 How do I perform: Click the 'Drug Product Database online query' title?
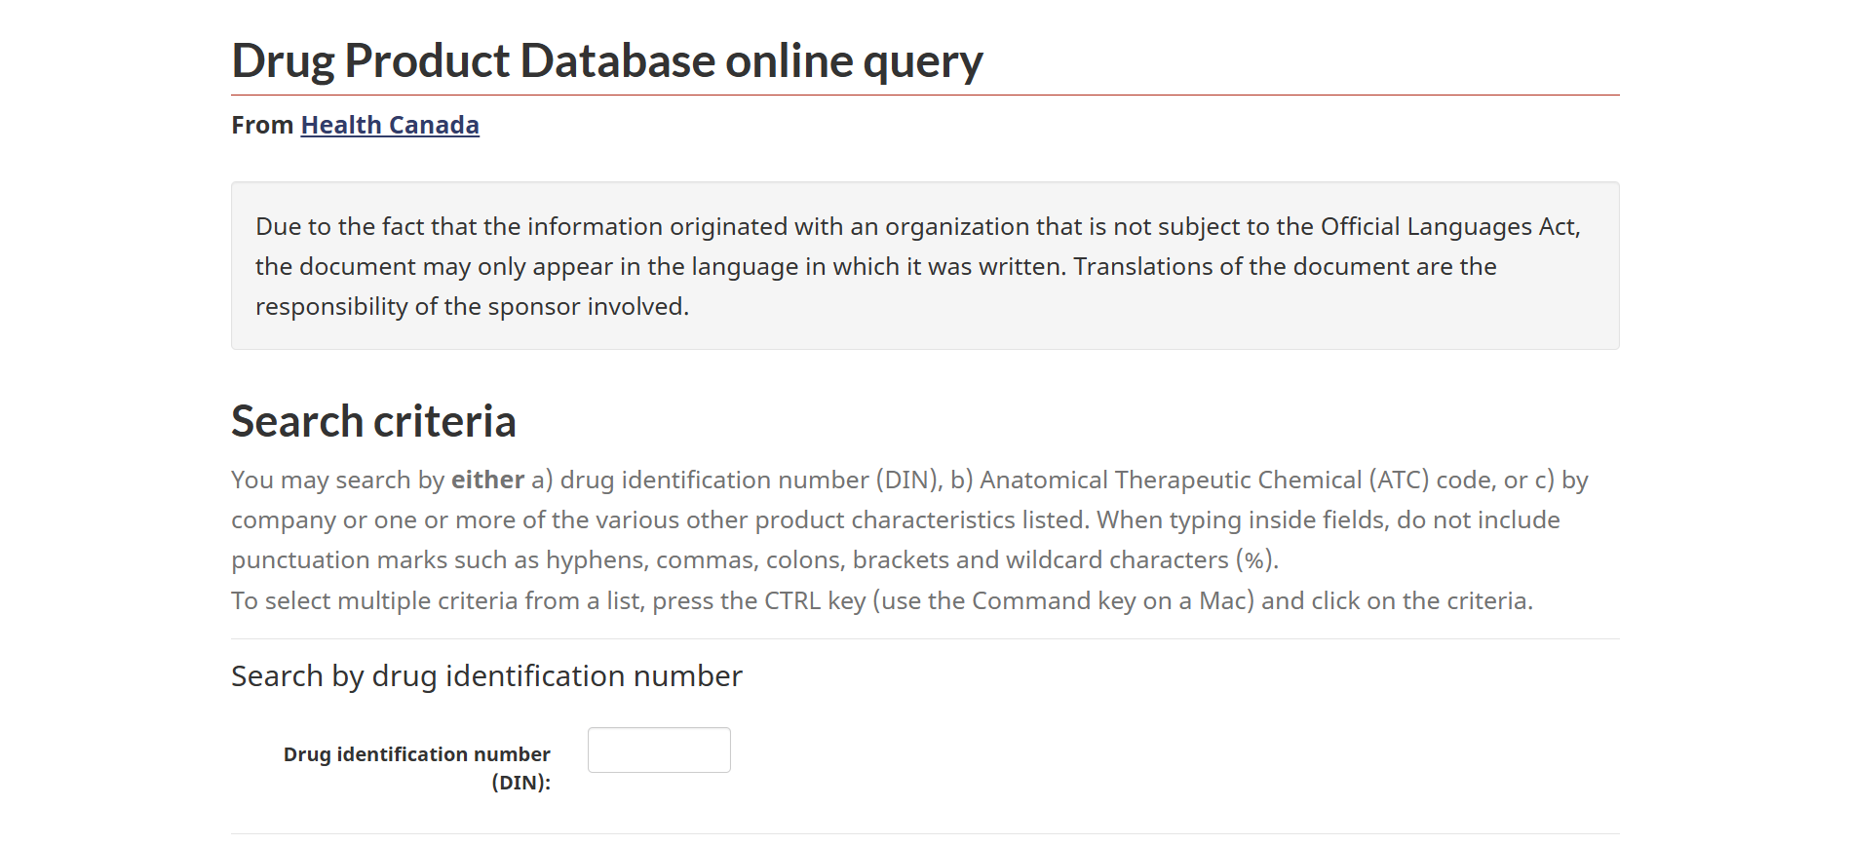(606, 60)
